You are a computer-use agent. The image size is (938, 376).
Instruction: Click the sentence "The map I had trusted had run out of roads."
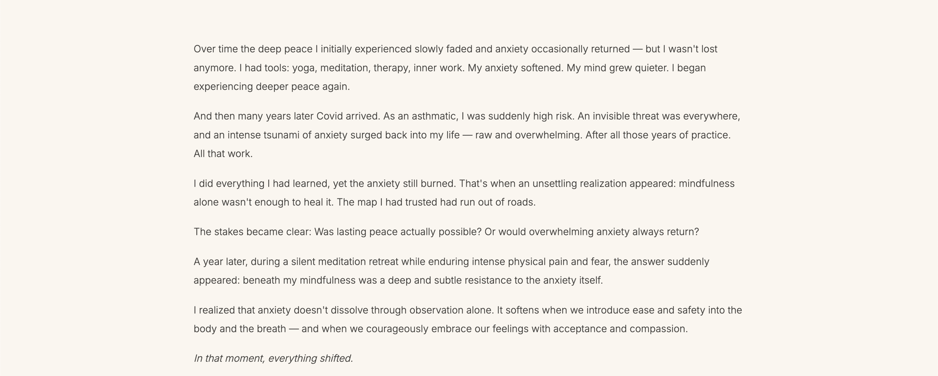tap(436, 203)
